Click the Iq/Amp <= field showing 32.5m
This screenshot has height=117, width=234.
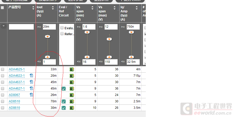point(133,62)
